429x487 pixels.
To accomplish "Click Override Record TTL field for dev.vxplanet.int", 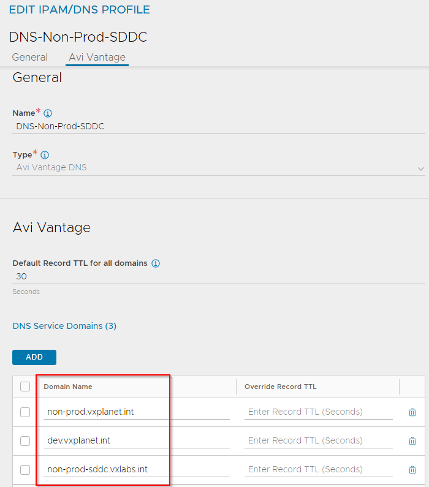I will click(319, 440).
